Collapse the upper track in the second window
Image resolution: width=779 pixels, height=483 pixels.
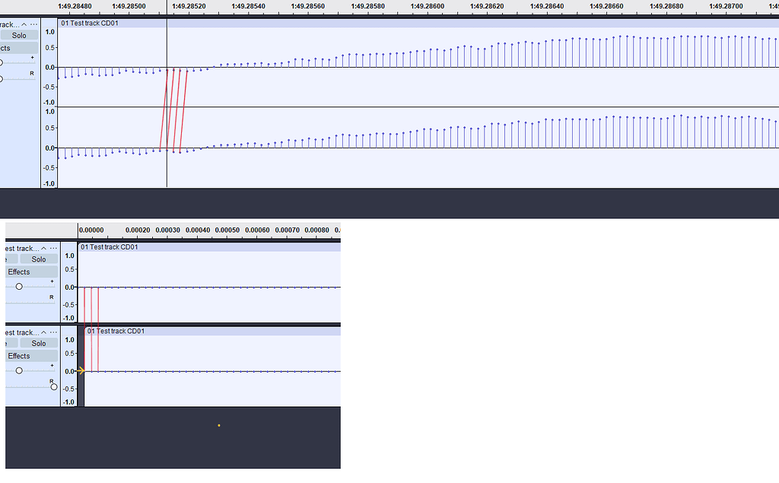click(x=44, y=248)
